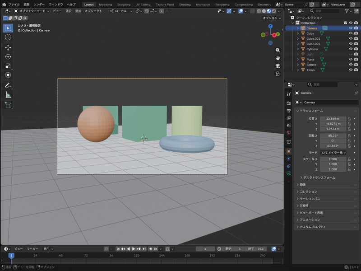Open the Render properties tab

point(288,103)
